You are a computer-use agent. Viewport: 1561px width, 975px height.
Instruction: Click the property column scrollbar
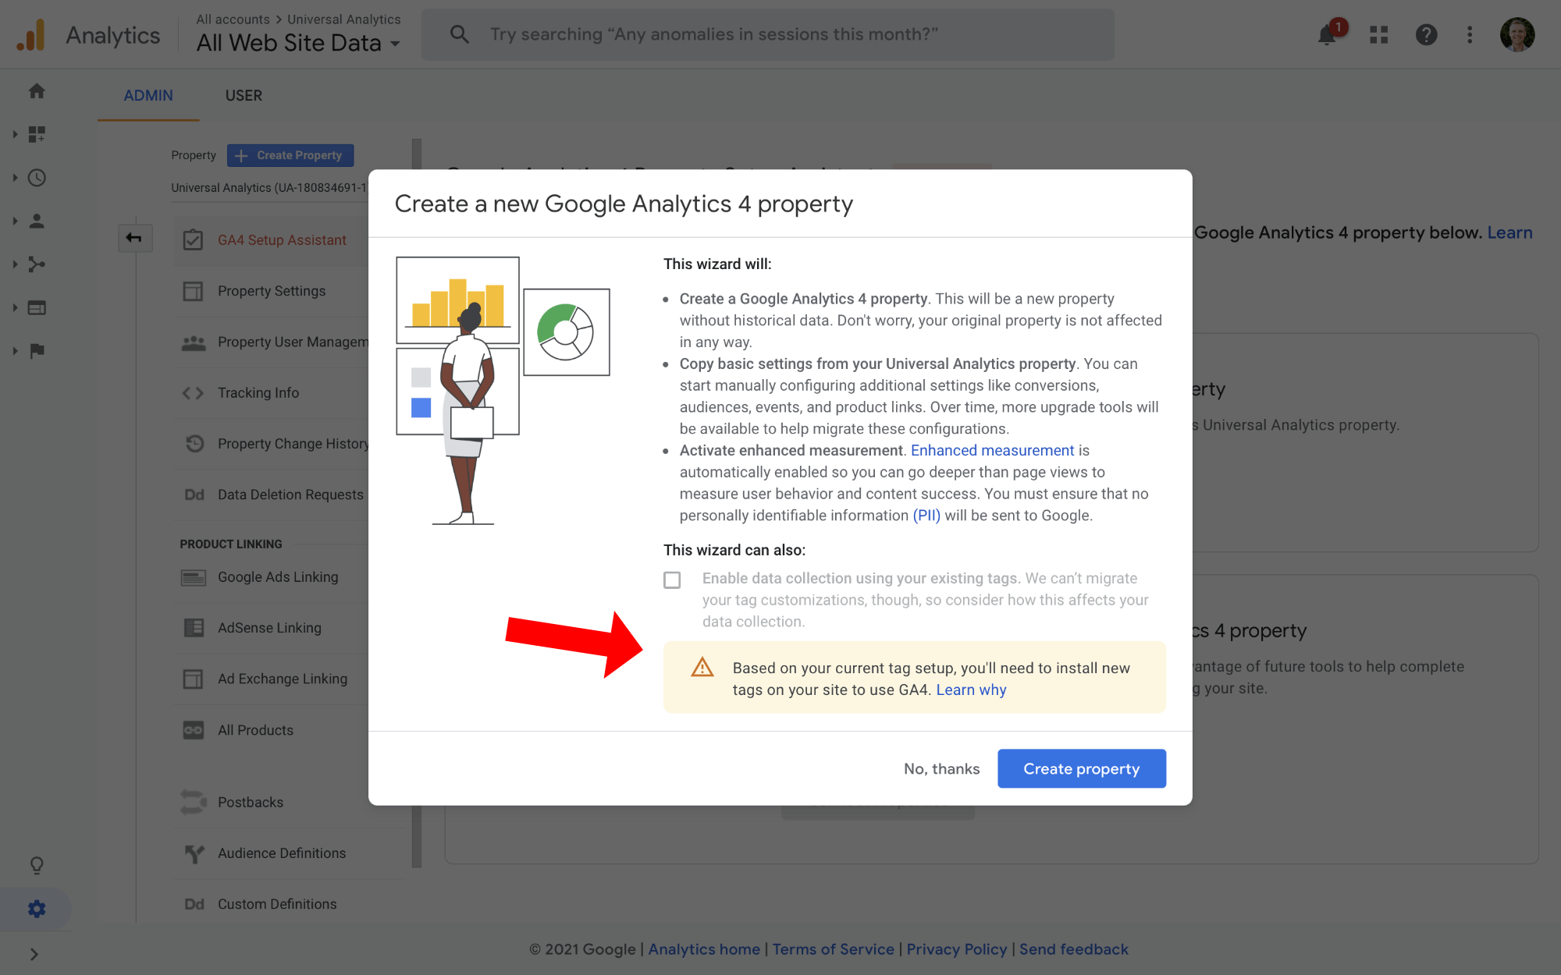click(x=417, y=503)
